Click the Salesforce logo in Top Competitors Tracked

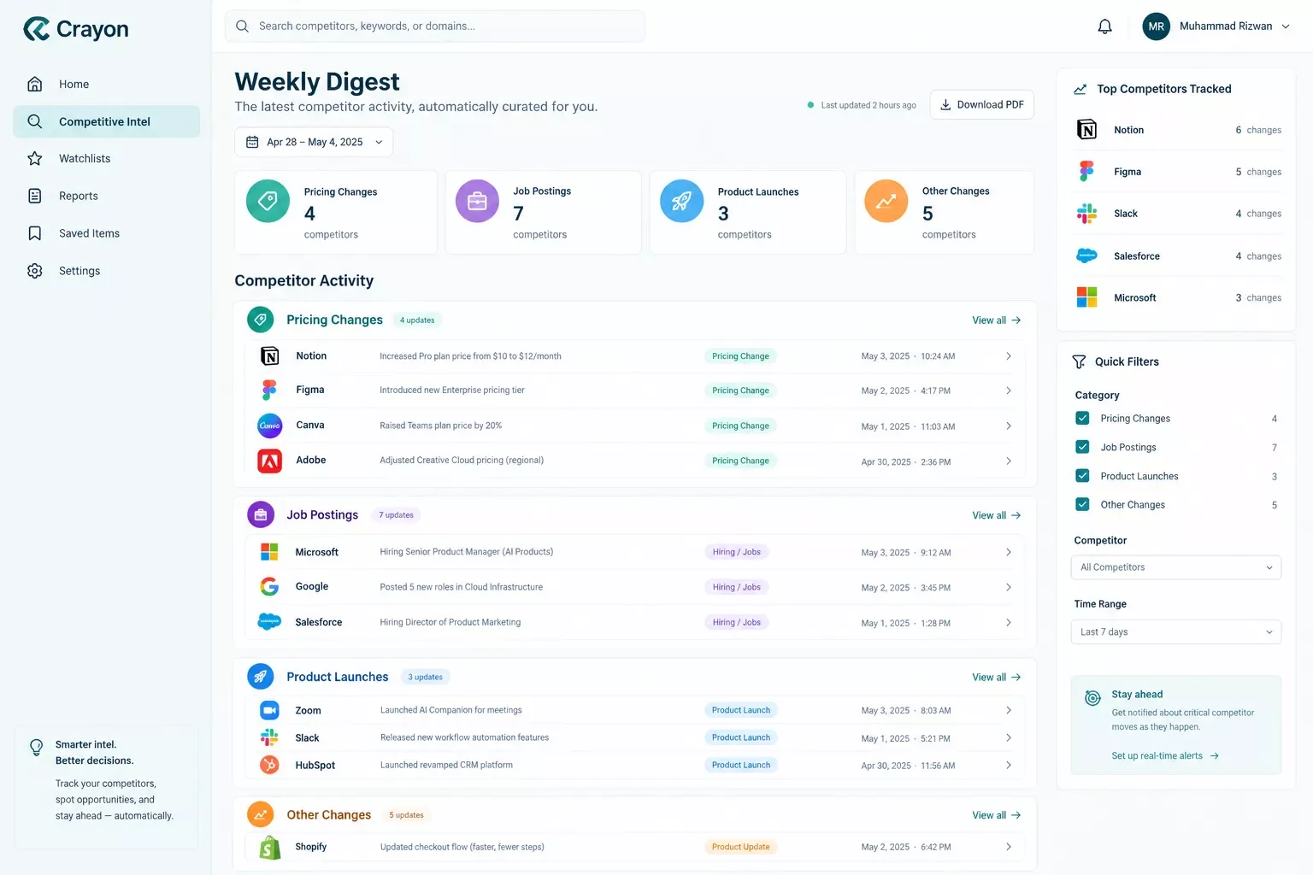pos(1086,255)
